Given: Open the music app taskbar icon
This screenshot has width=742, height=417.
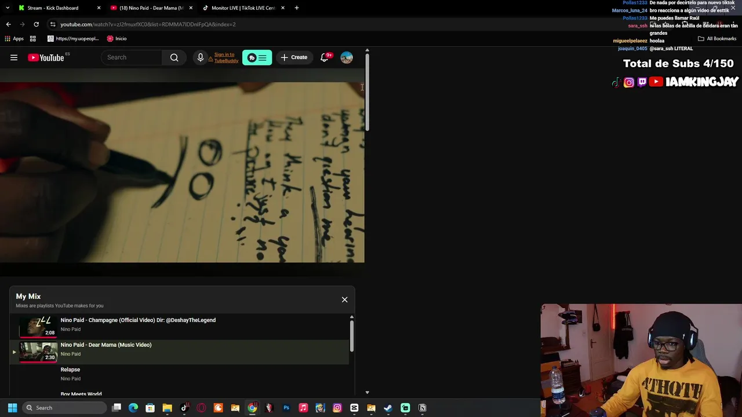Looking at the screenshot, I should pyautogui.click(x=303, y=408).
